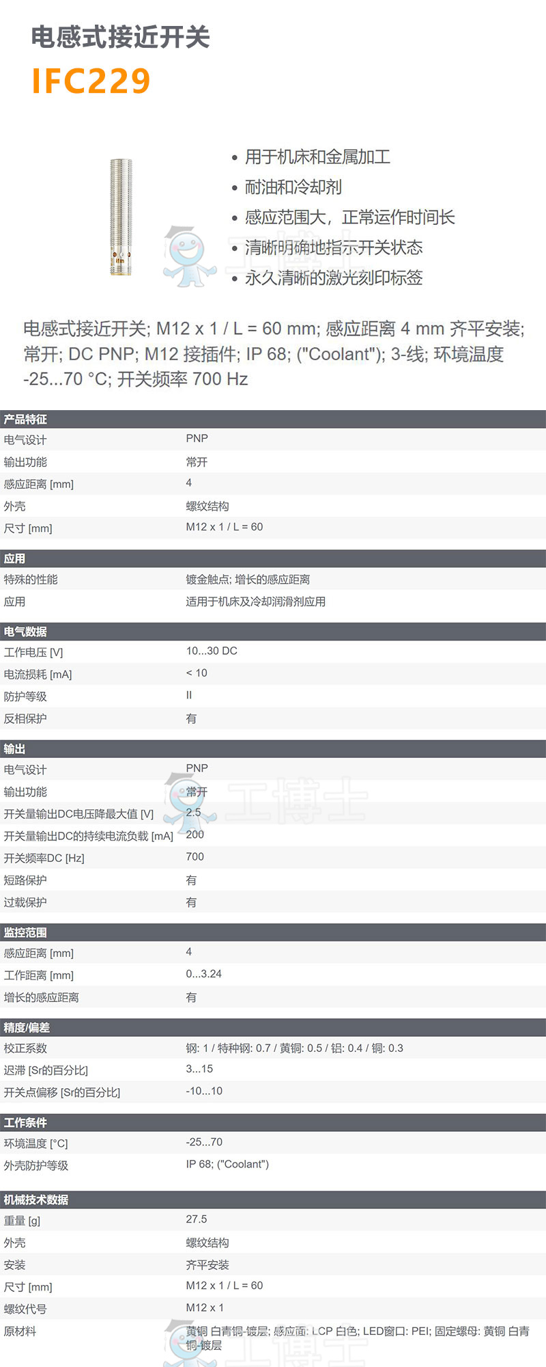Select the 机械技术数据 section header
The width and height of the screenshot is (546, 1367).
[36, 1200]
